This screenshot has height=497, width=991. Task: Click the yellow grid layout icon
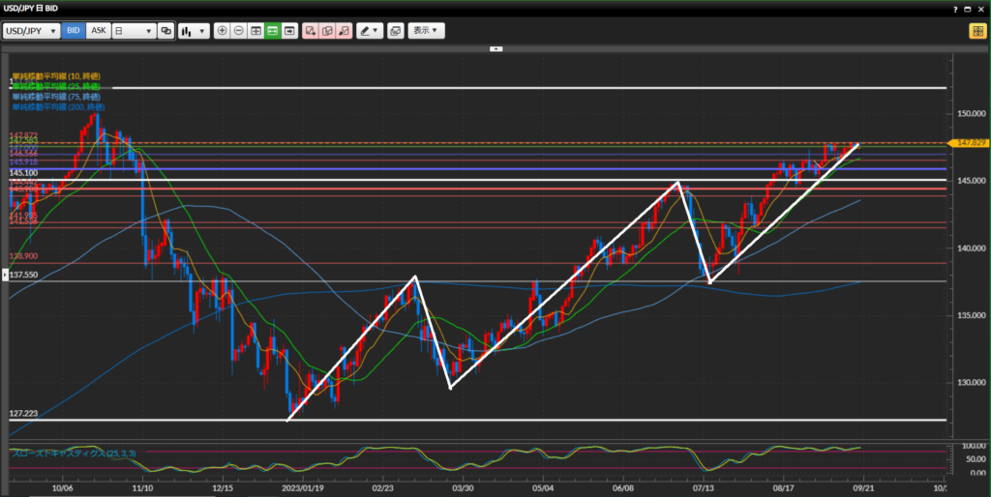[x=977, y=31]
